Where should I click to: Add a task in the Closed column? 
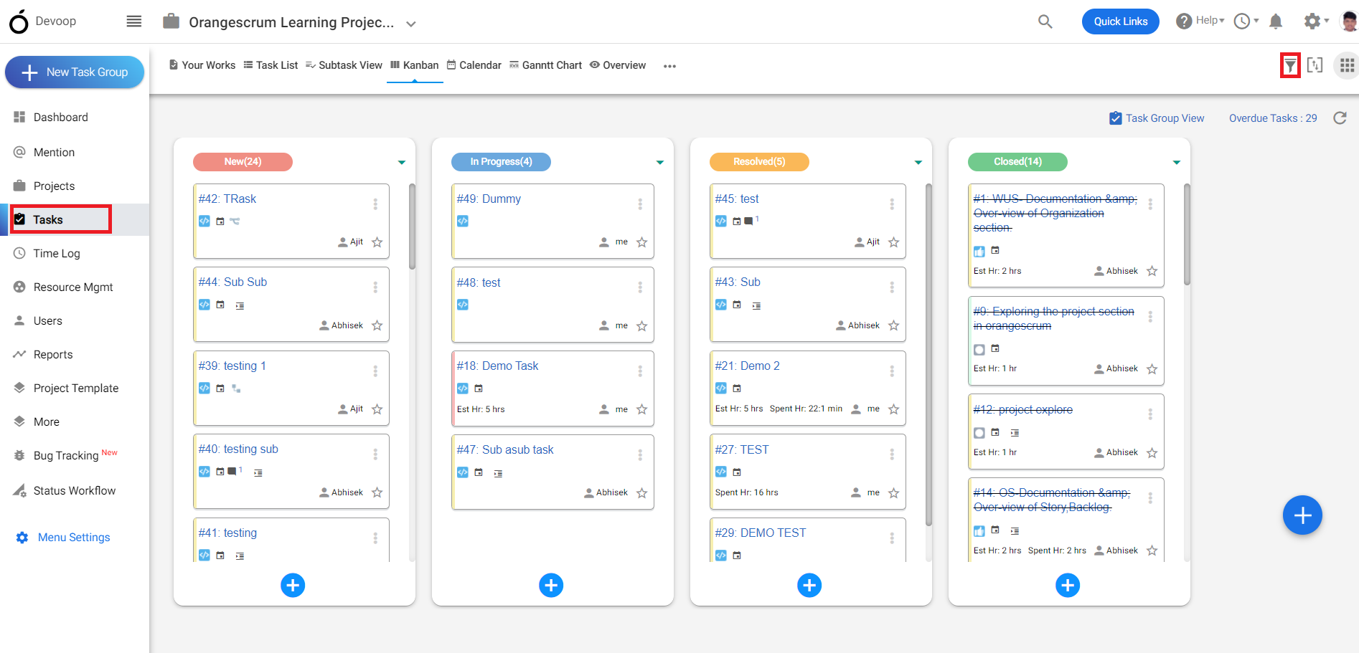[x=1068, y=585]
